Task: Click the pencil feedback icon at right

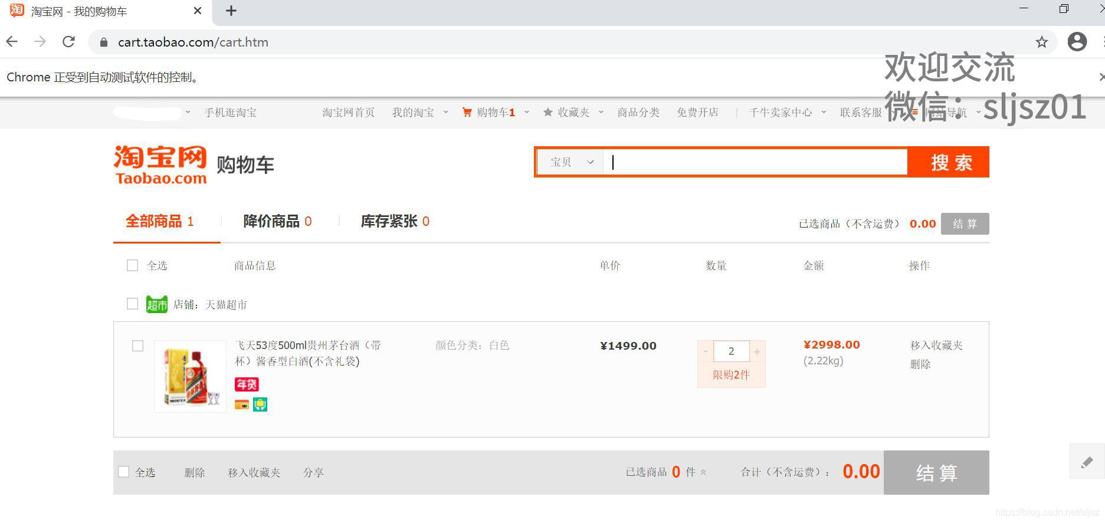Action: [1087, 462]
